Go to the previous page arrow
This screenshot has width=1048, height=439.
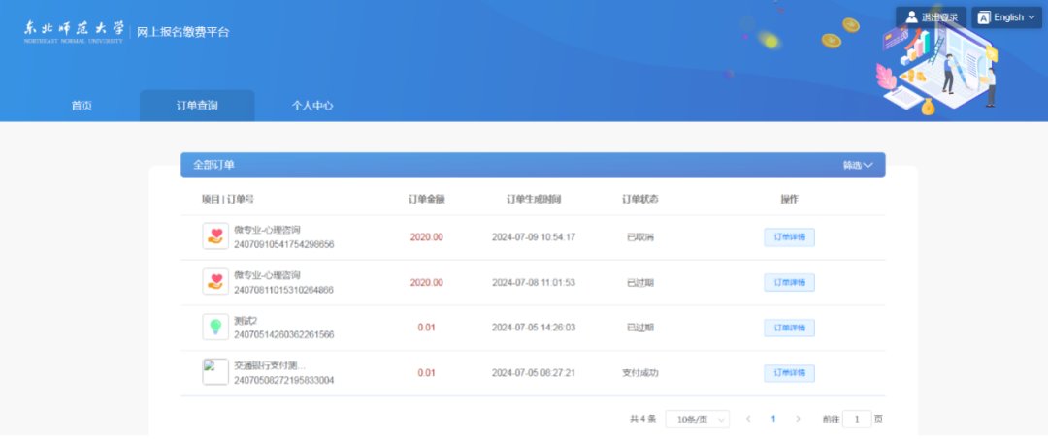click(748, 419)
